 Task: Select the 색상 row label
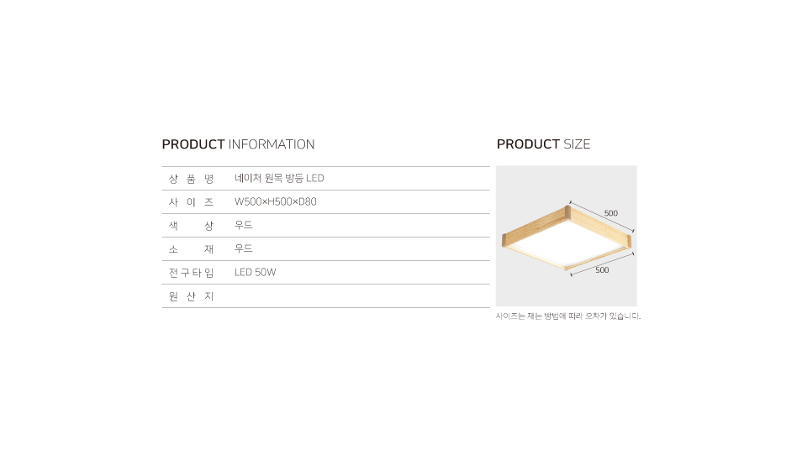(x=192, y=226)
